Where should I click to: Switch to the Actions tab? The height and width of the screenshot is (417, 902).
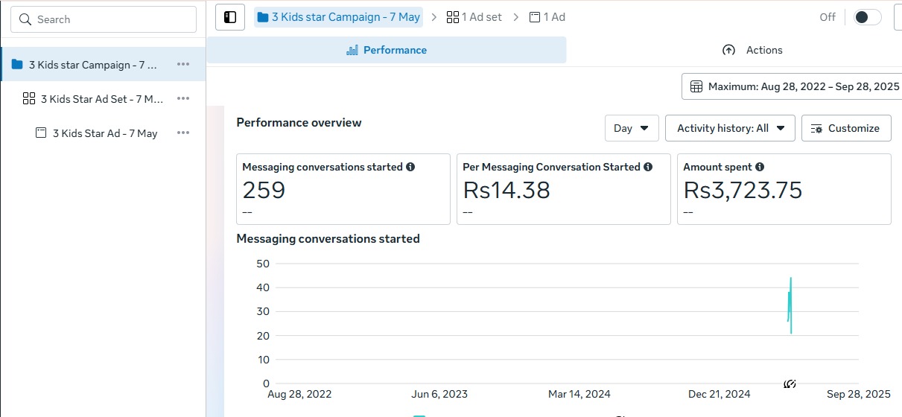tap(752, 50)
